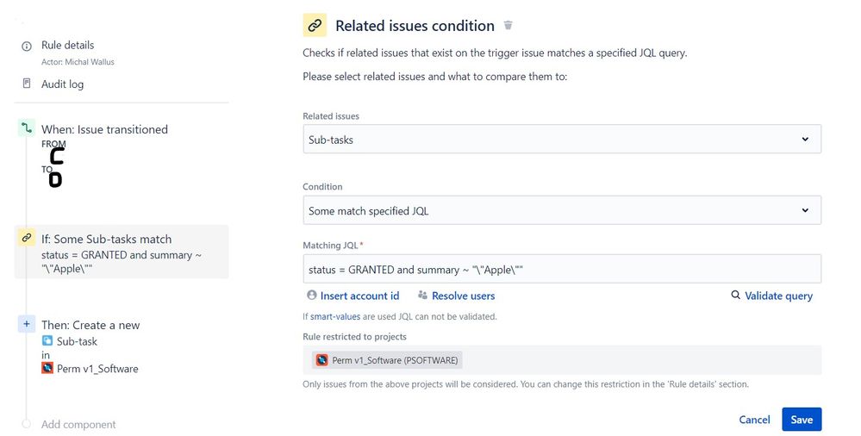
Task: Click the blue plus icon for Then action
Action: click(x=27, y=324)
